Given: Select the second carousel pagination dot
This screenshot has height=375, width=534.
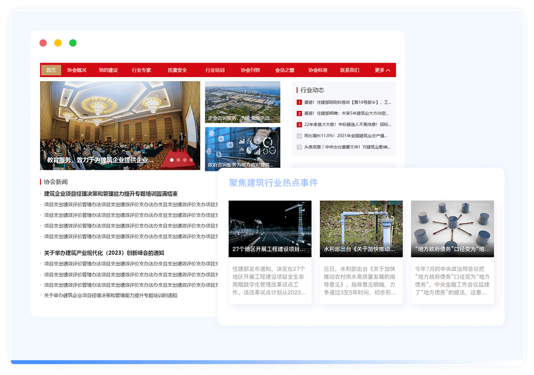Looking at the screenshot, I should pos(178,160).
